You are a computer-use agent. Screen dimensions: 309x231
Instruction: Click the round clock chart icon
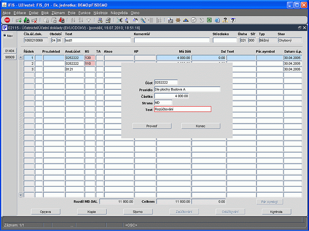pos(194,20)
